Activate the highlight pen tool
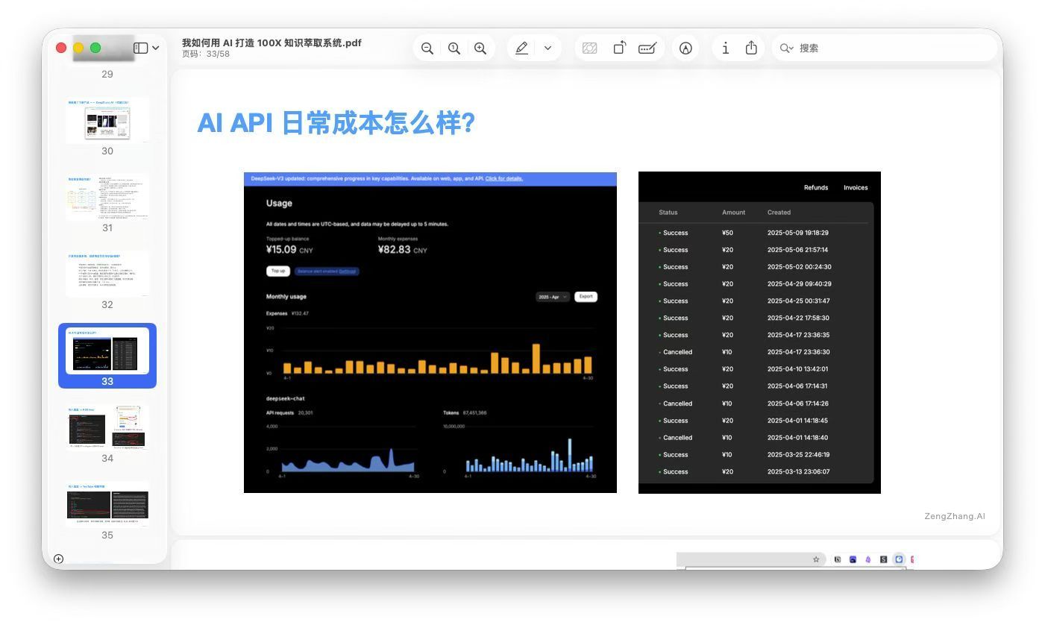Viewport: 1045px width, 625px height. (521, 48)
